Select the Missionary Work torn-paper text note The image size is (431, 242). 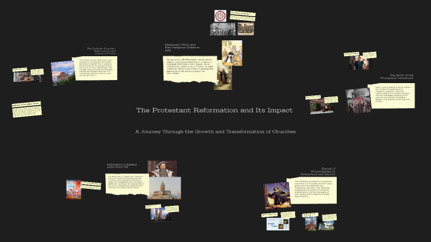click(190, 69)
